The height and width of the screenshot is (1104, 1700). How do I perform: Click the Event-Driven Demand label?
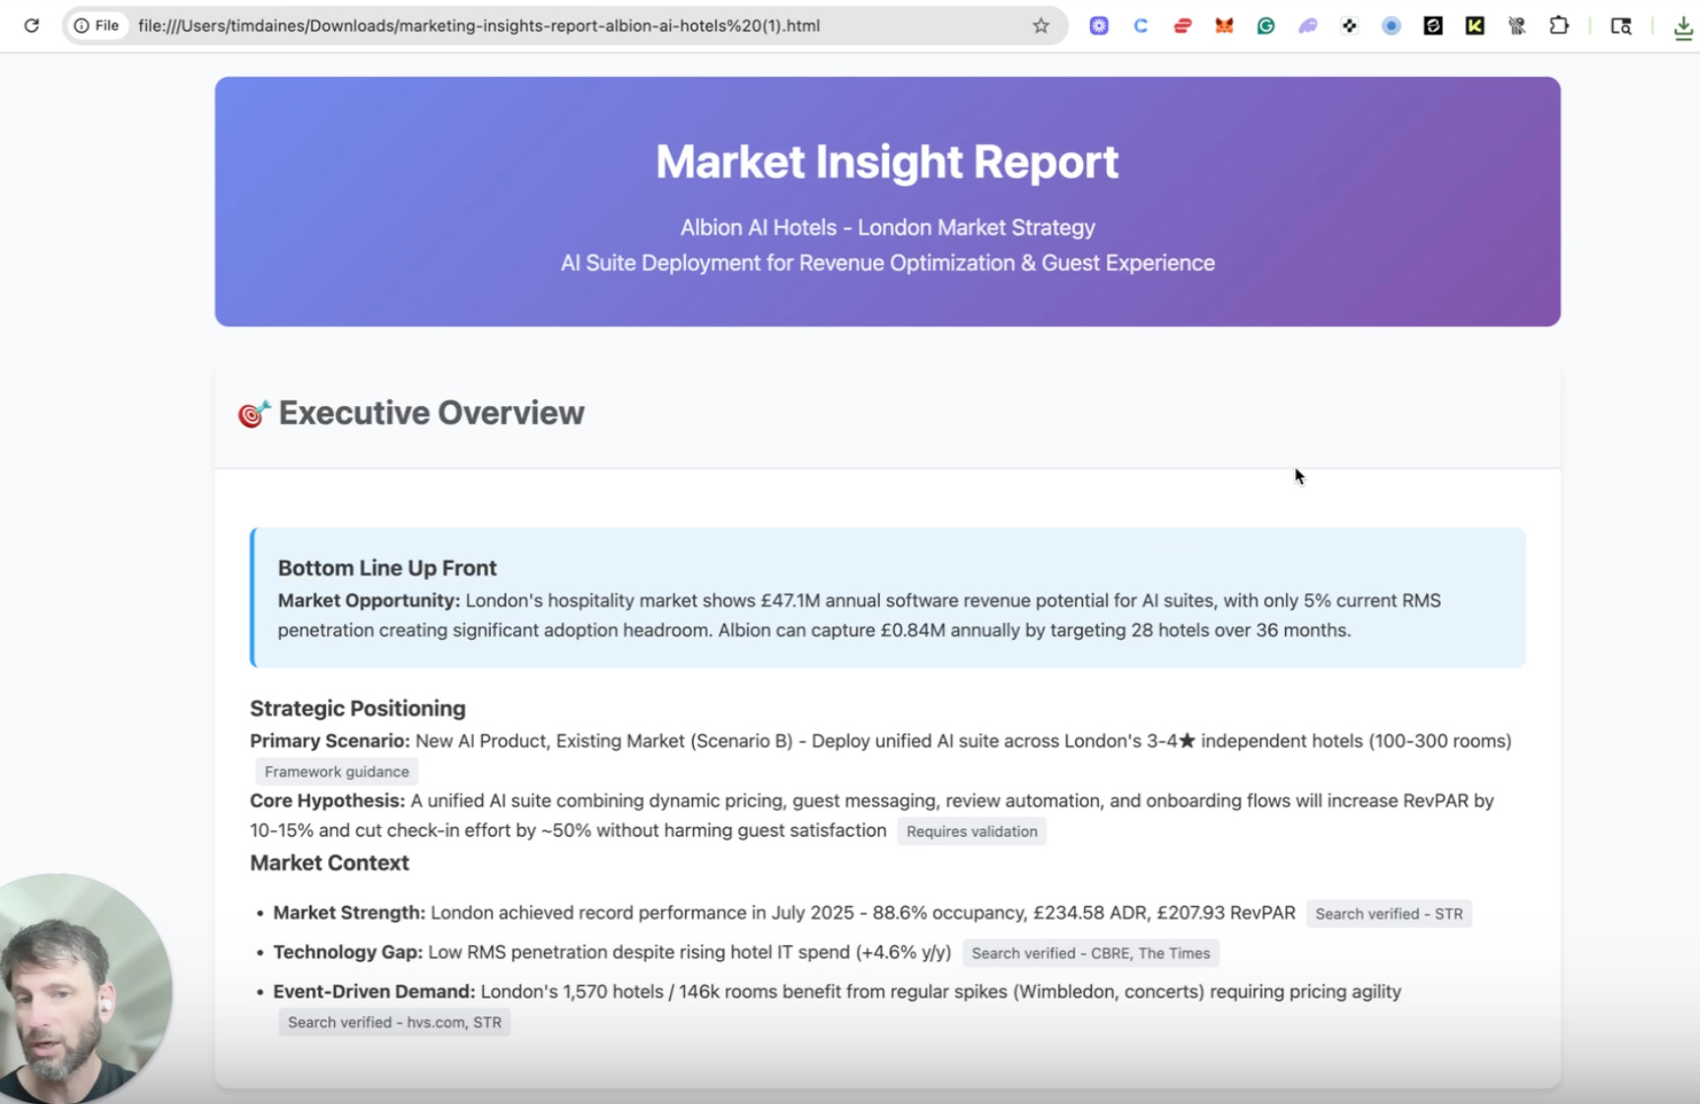click(374, 992)
